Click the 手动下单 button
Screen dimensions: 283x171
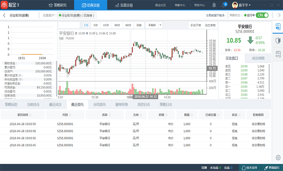195,25
